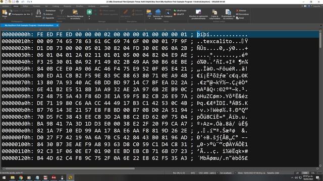This screenshot has width=323, height=181.
Task: Click the Anterior search command
Action: pyautogui.click(x=48, y=14)
